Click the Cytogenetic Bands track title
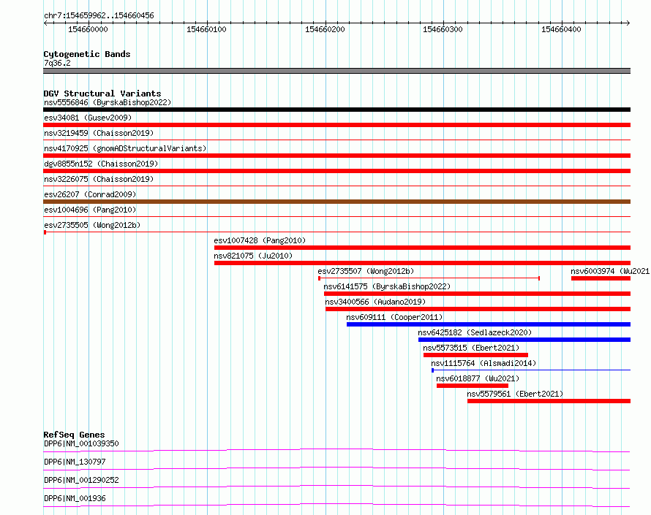The width and height of the screenshot is (651, 515). pyautogui.click(x=87, y=54)
